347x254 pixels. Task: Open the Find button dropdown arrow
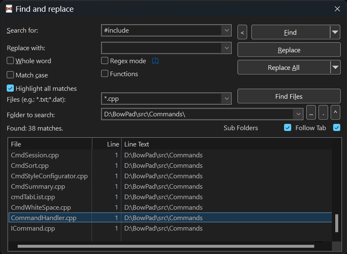pyautogui.click(x=334, y=32)
